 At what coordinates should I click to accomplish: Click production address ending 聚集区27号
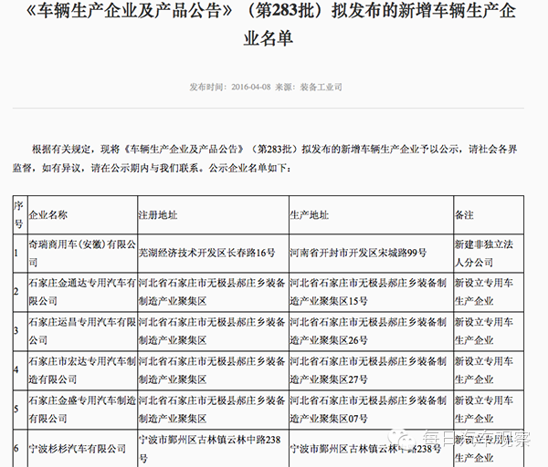(368, 370)
